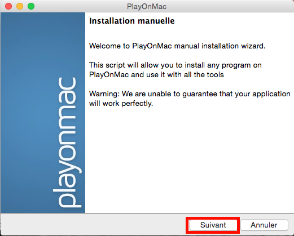The width and height of the screenshot is (294, 236).
Task: Click 'will work perfectly.' text line
Action: 121,104
